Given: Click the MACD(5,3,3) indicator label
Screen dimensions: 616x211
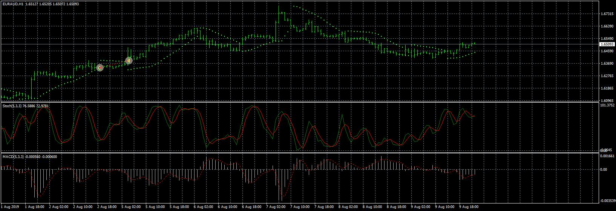Looking at the screenshot, I should pos(13,156).
